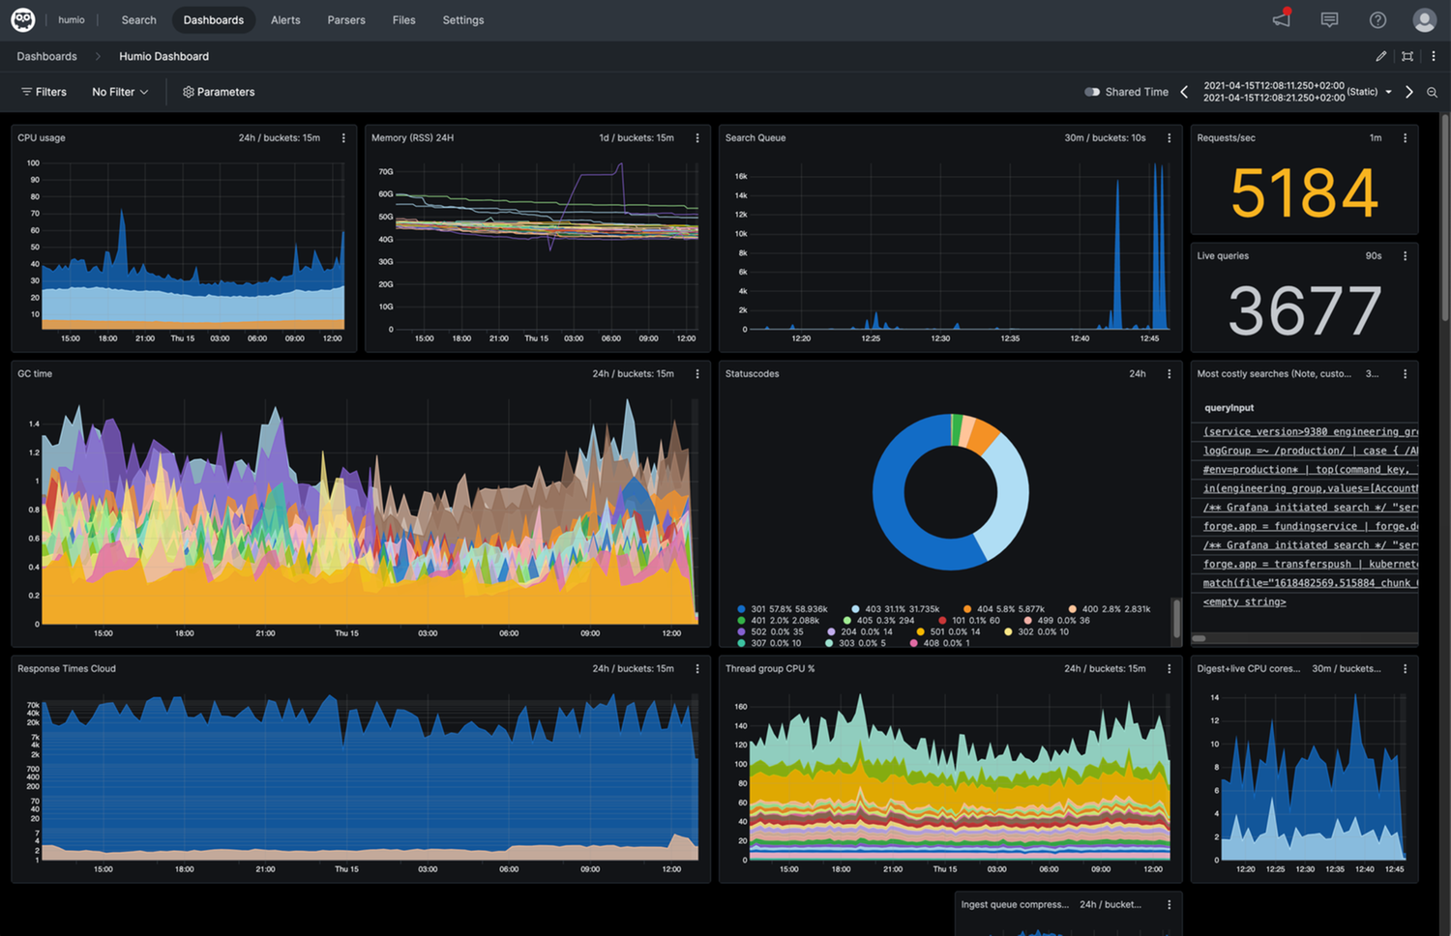This screenshot has height=936, width=1451.
Task: Expand the No Filter dropdown
Action: click(120, 92)
